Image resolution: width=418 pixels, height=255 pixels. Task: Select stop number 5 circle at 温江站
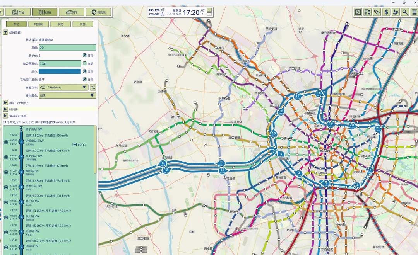(x=21, y=202)
